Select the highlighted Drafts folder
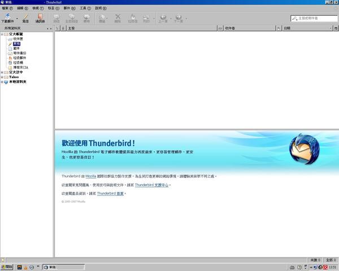Screen dimensions: 339x271 pyautogui.click(x=16, y=43)
